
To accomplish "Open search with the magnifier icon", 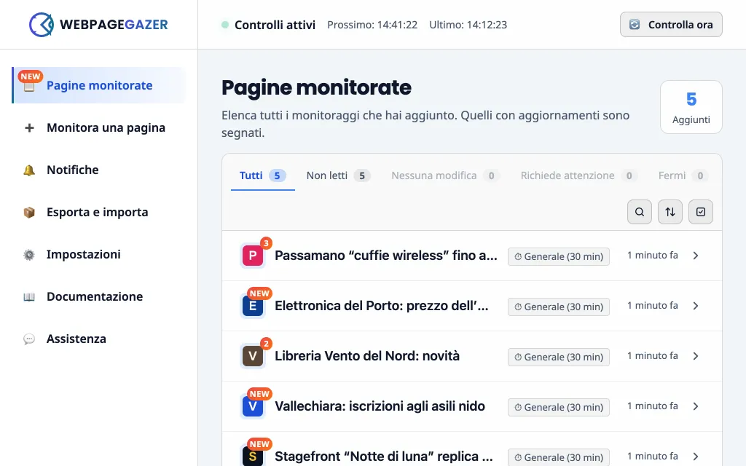I will pos(640,212).
